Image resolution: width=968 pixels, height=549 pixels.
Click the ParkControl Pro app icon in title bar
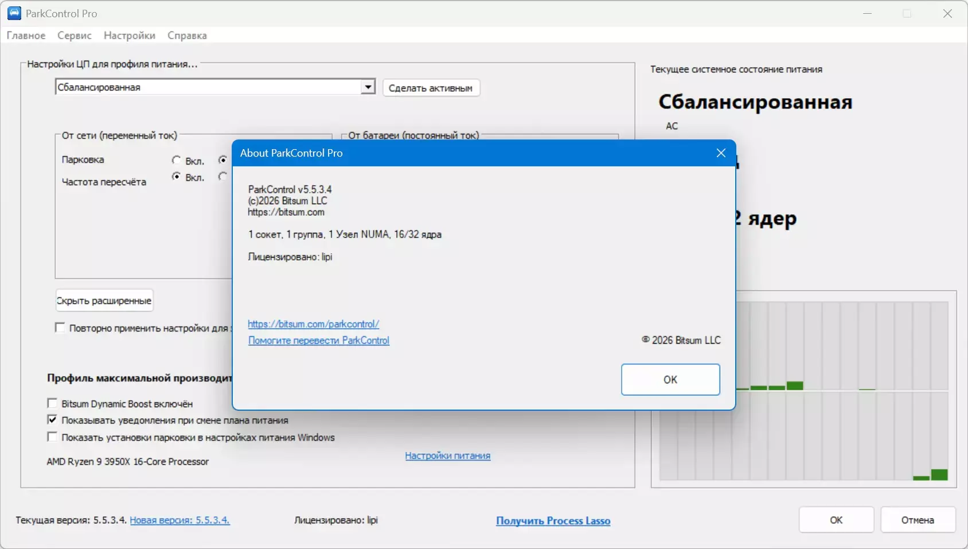click(x=14, y=13)
